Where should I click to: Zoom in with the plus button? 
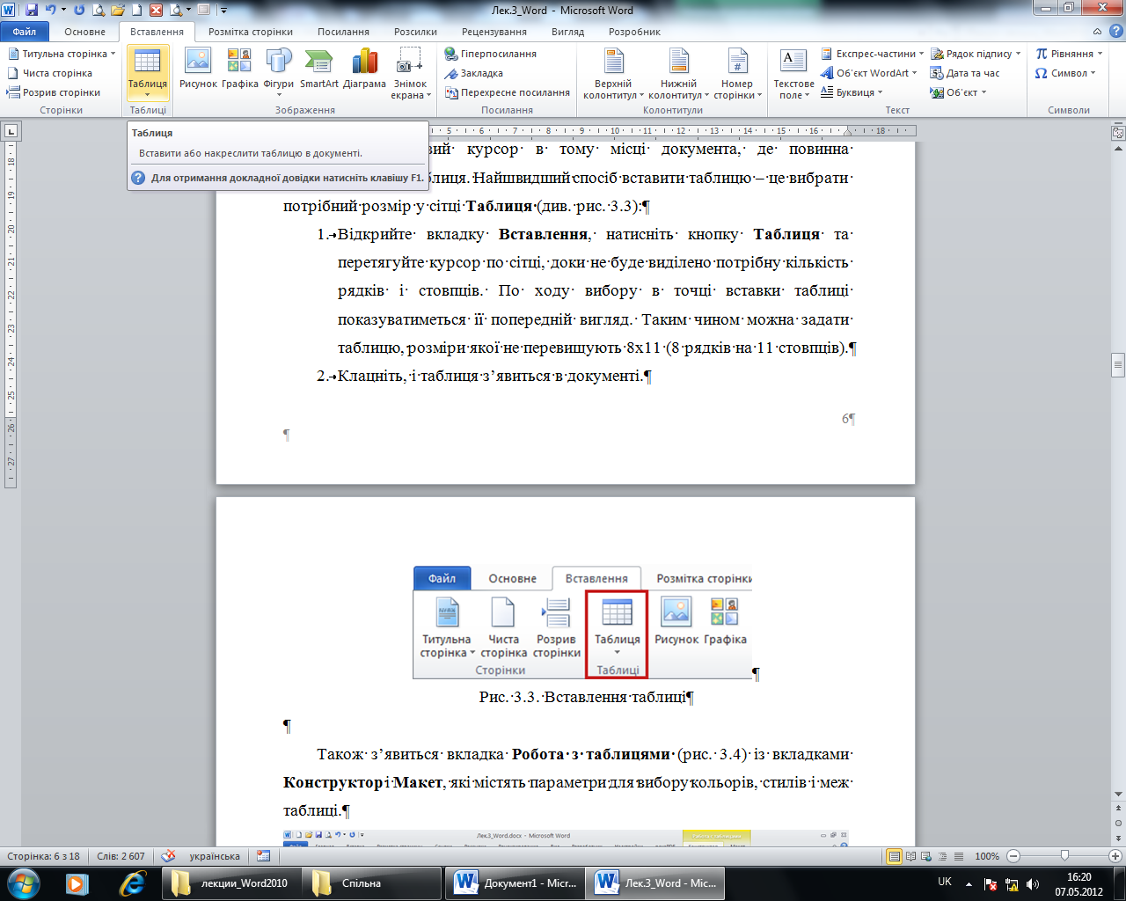pos(1116,856)
